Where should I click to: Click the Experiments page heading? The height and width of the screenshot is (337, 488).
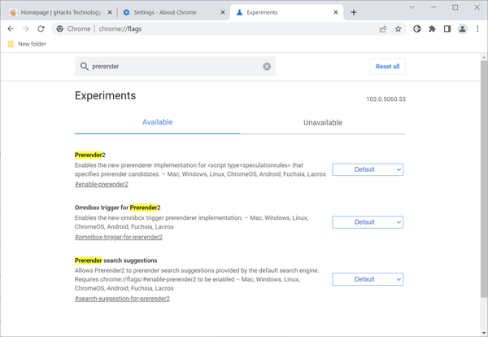pyautogui.click(x=105, y=95)
